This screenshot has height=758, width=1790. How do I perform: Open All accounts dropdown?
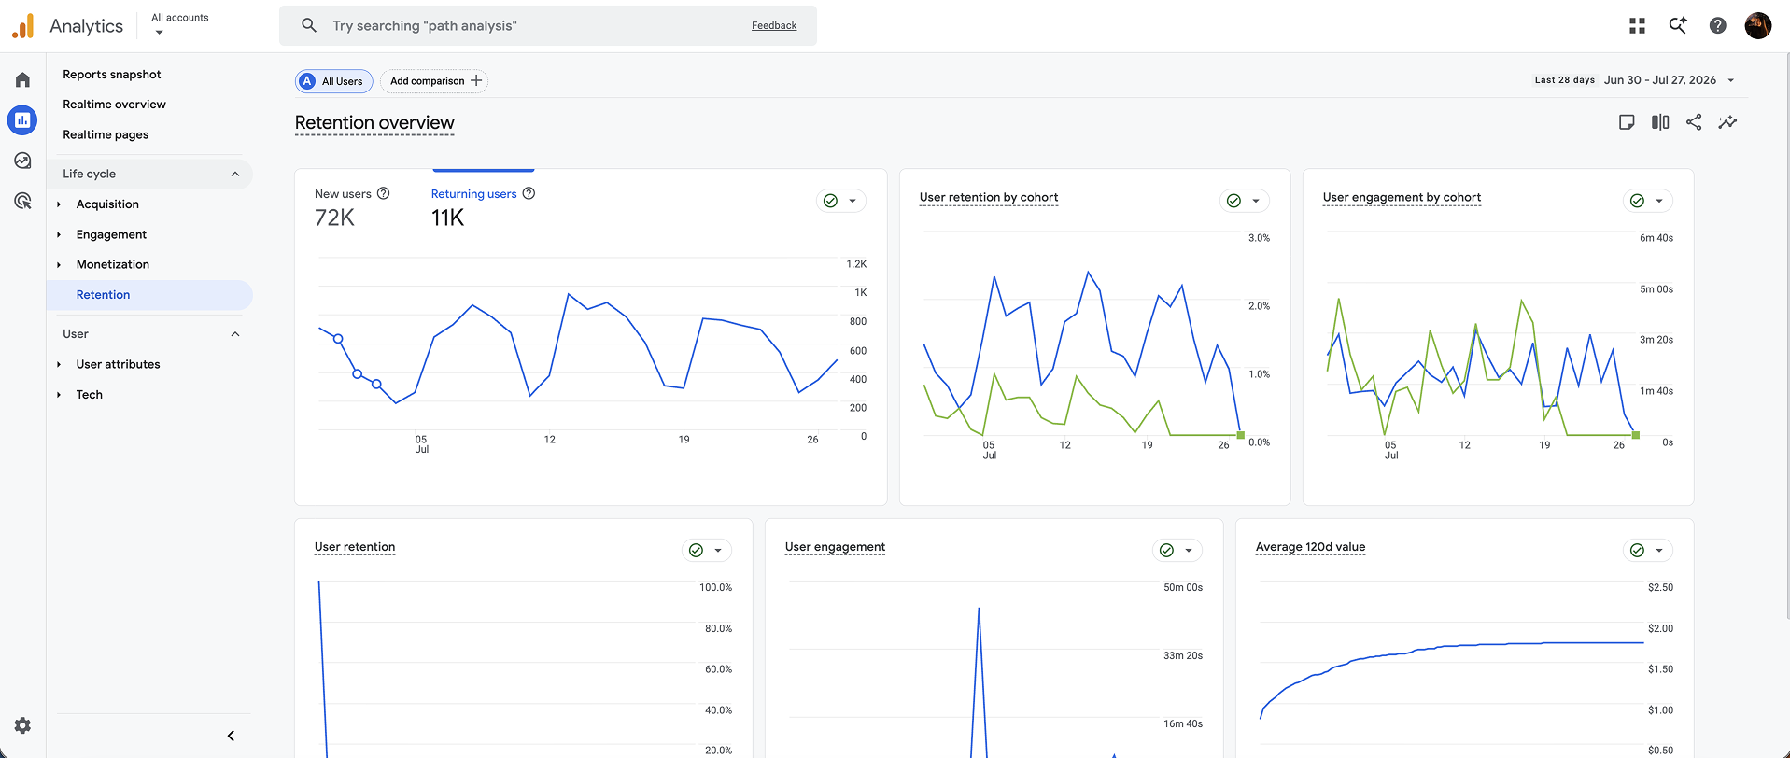point(179,24)
